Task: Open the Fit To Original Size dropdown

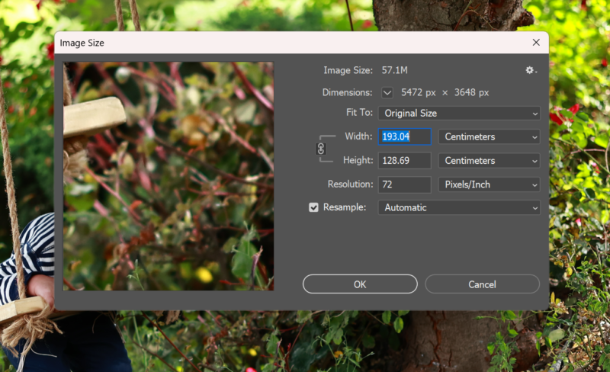Action: pos(459,113)
